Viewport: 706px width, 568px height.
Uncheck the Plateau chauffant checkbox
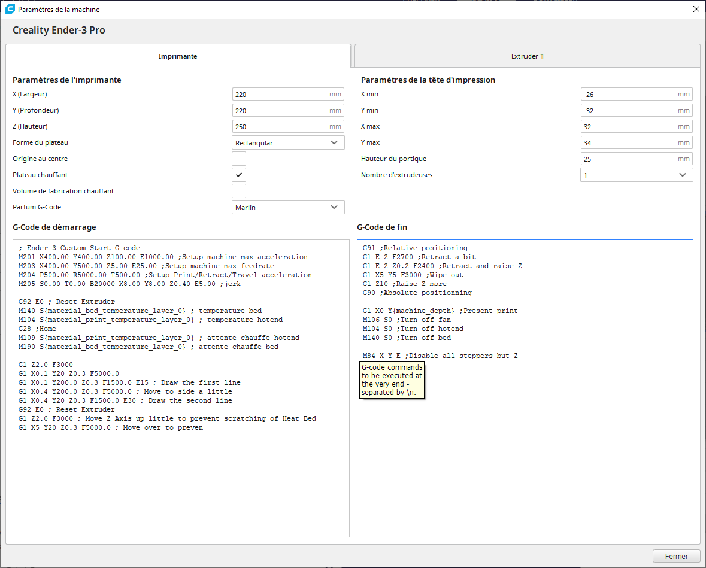coord(239,175)
